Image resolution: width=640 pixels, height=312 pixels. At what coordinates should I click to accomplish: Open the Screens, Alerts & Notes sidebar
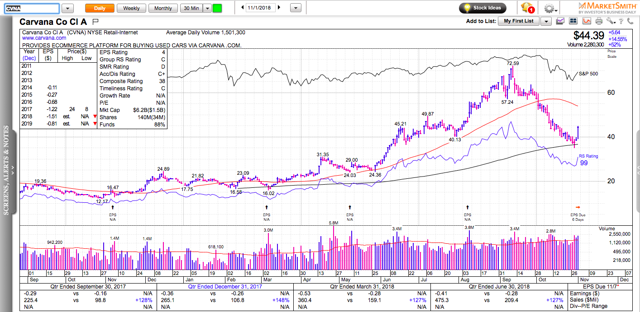point(8,170)
